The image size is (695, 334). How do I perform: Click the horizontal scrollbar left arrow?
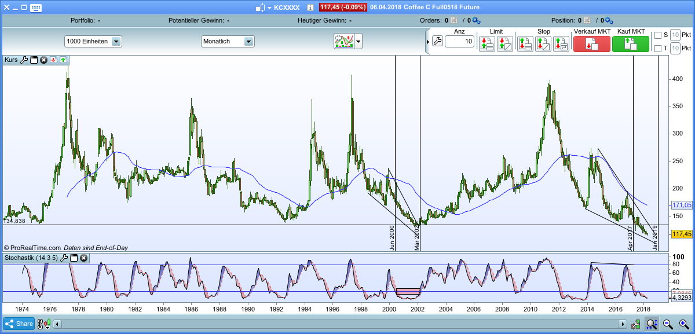click(x=57, y=325)
